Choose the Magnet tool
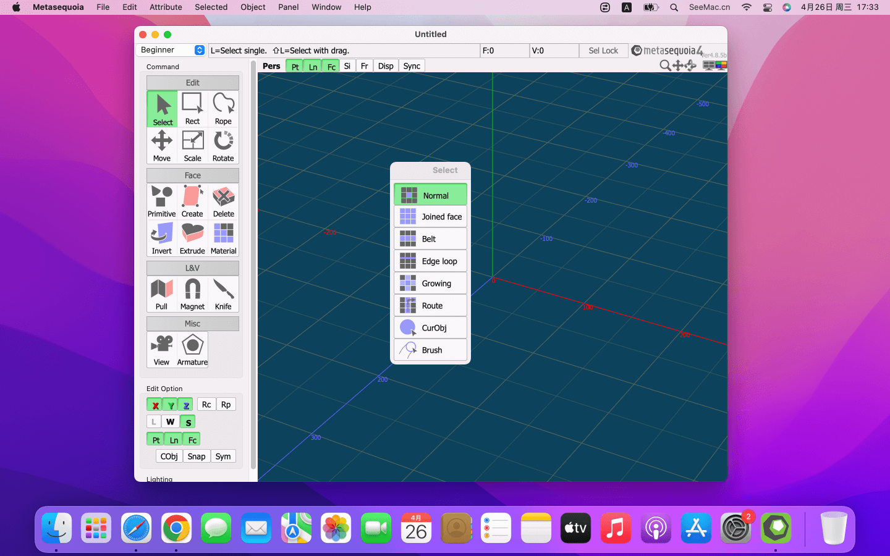890x556 pixels. [192, 293]
